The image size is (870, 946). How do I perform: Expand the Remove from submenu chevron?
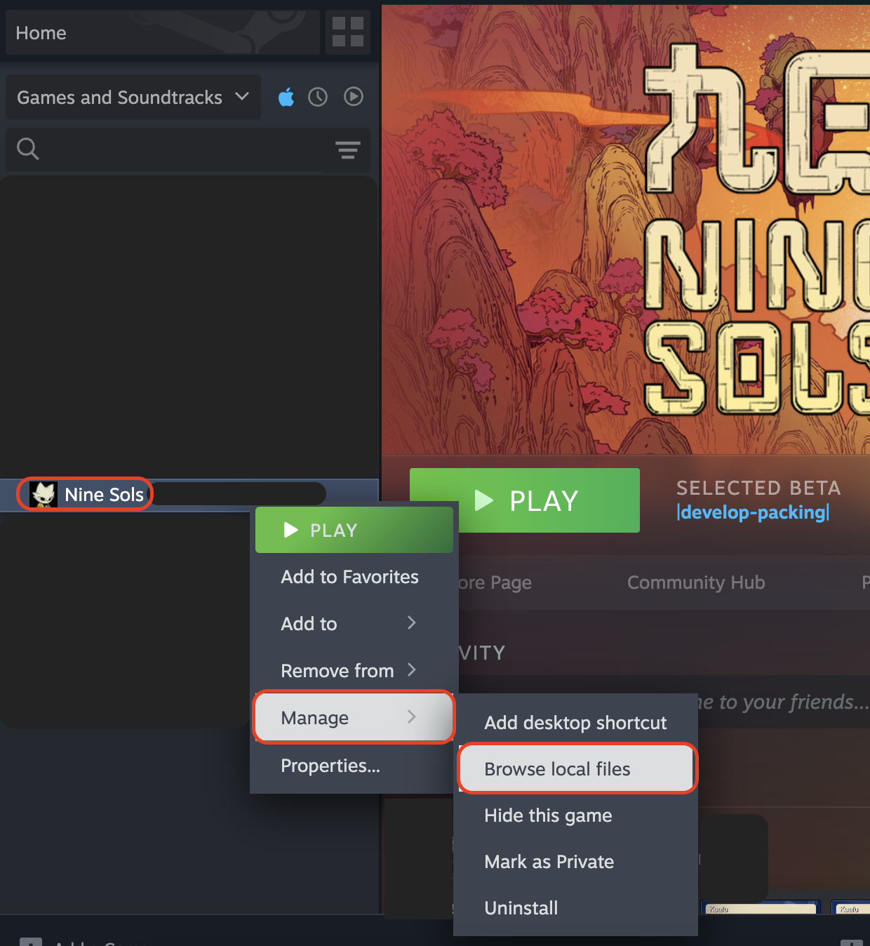click(413, 670)
